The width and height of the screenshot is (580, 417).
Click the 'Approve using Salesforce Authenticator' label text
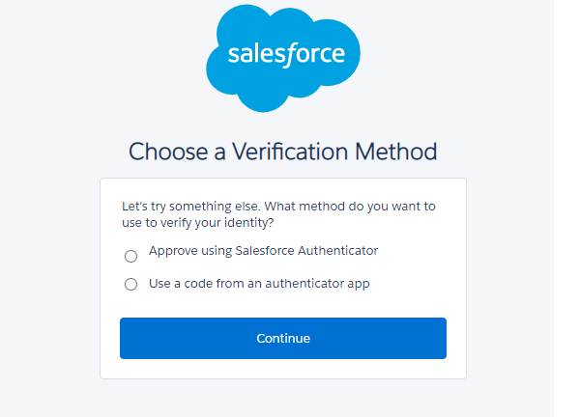tap(263, 251)
